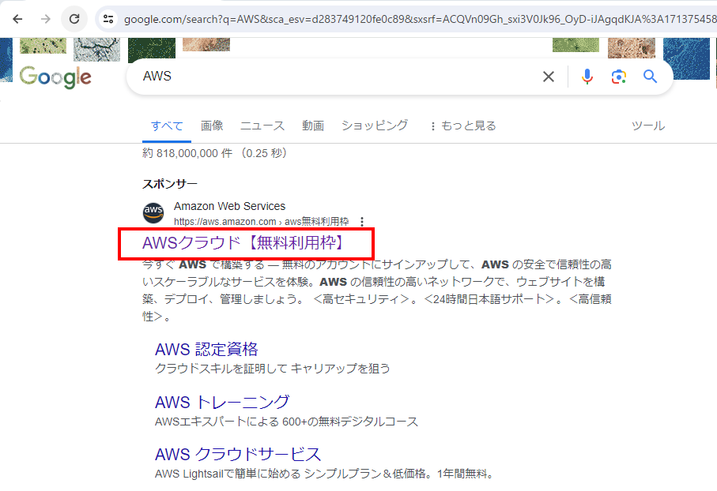Click the magnifying glass search button

point(650,77)
